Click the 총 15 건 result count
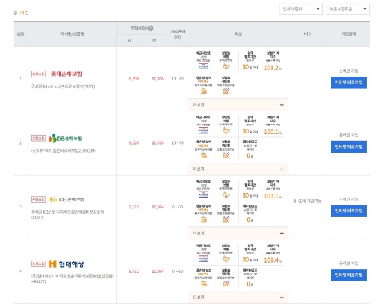Viewport: 386px width, 305px height. coord(21,13)
